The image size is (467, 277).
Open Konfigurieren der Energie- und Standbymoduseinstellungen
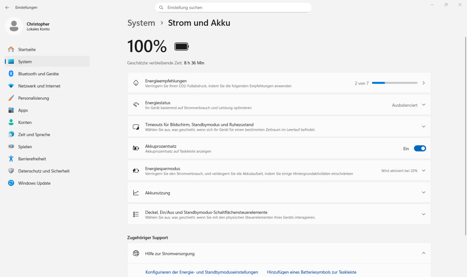click(x=202, y=272)
